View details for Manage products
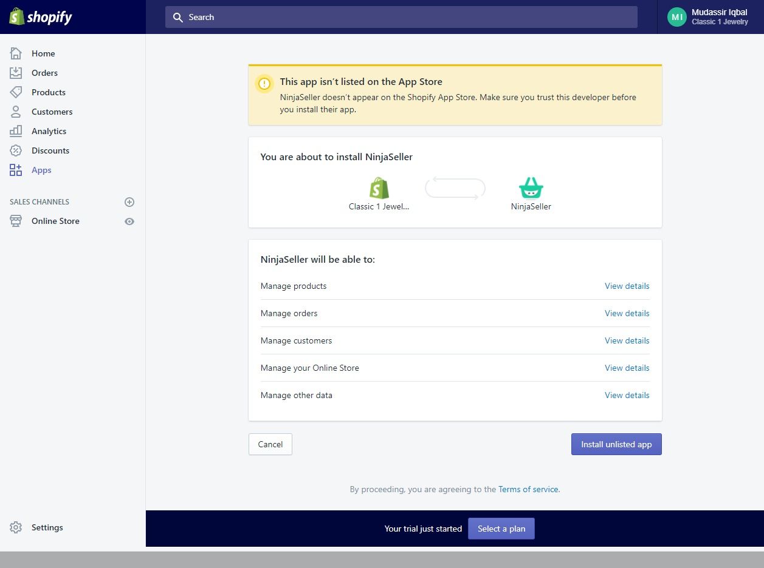 [627, 286]
